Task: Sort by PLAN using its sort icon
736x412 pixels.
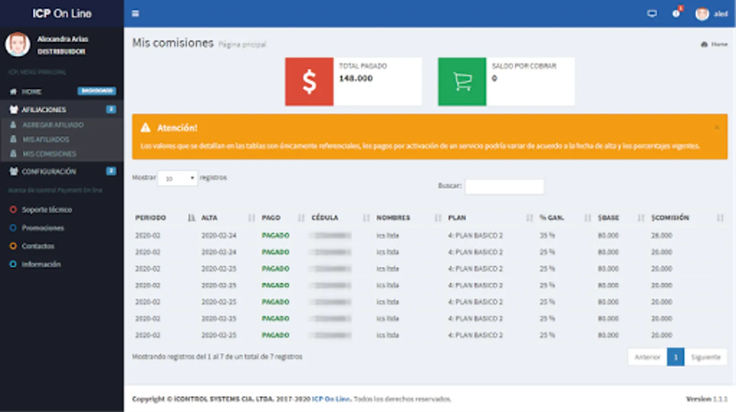Action: [529, 218]
